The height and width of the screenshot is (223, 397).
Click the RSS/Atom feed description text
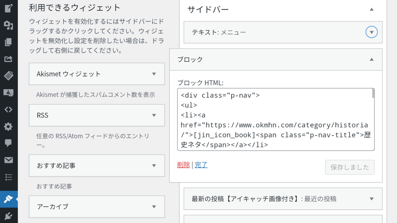(93, 140)
